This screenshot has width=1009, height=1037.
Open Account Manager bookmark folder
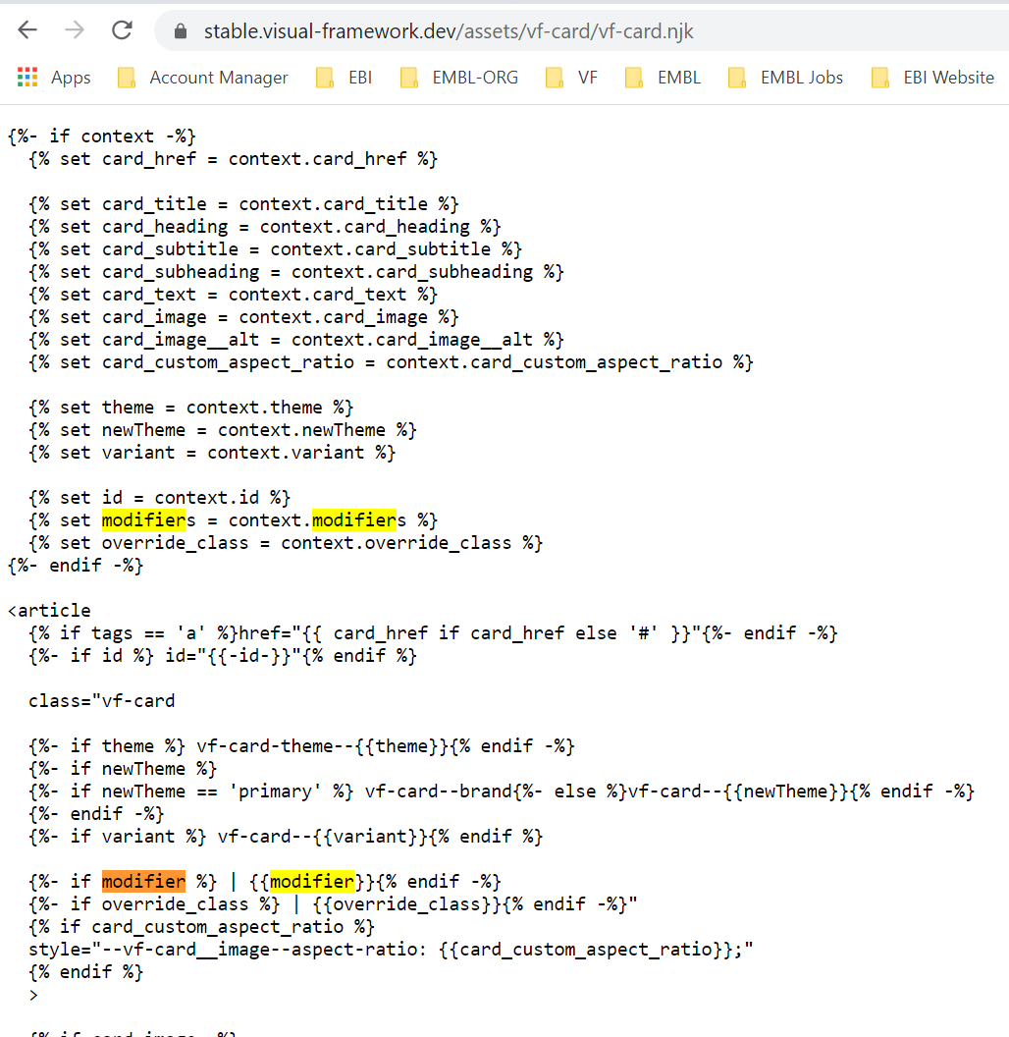(203, 78)
